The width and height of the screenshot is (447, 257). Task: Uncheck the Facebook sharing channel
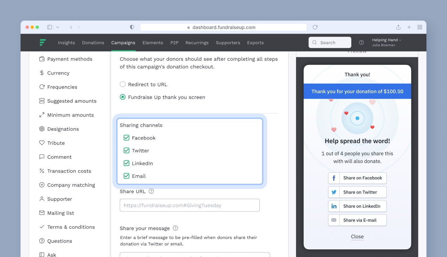pyautogui.click(x=127, y=138)
